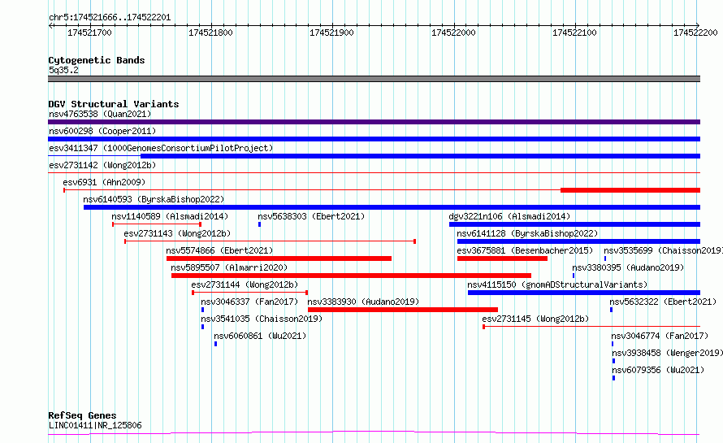
Task: Click the esv2731143 (Wong2012b) label
Action: [177, 233]
